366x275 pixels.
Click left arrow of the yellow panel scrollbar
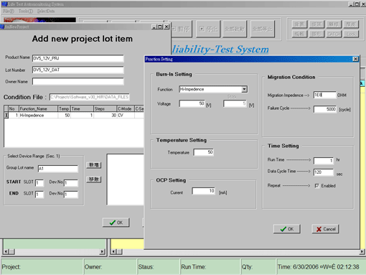pyautogui.click(x=113, y=251)
